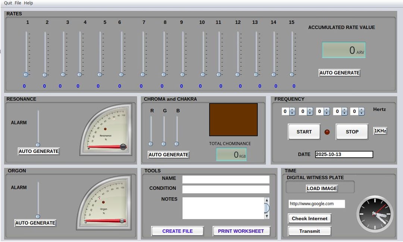The height and width of the screenshot is (242, 403).
Task: Click the NOTES scrollbar up arrow
Action: pyautogui.click(x=267, y=200)
